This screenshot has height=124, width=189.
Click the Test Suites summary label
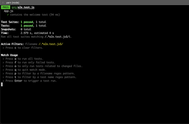click(10, 22)
